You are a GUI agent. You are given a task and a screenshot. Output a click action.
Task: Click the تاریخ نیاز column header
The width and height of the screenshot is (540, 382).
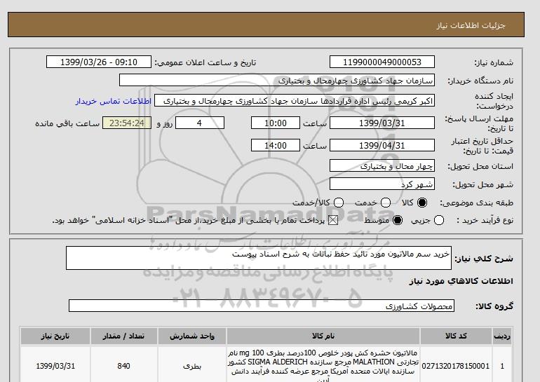pyautogui.click(x=55, y=336)
